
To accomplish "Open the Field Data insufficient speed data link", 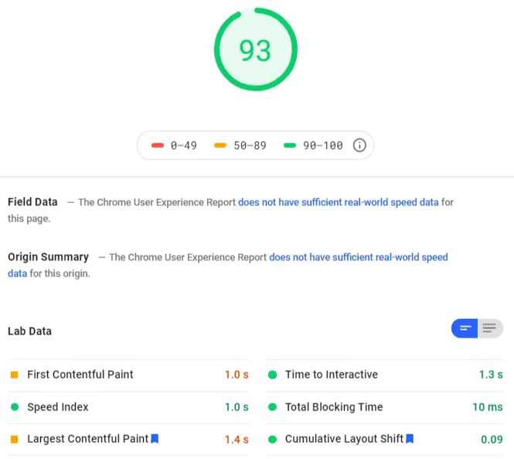I will (x=339, y=202).
